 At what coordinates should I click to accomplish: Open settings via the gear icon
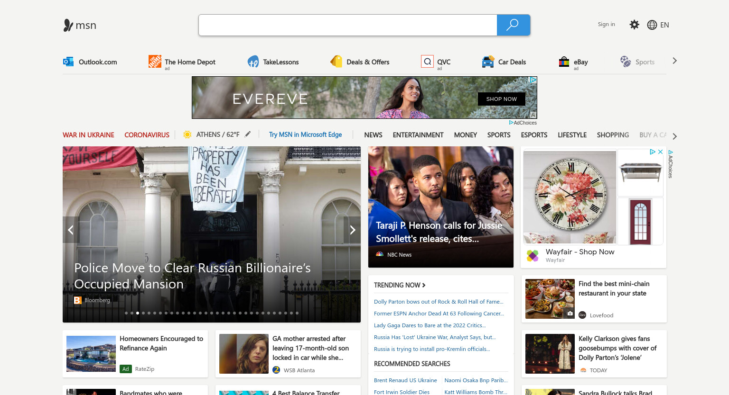(x=634, y=25)
